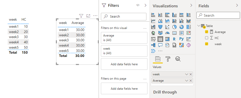The width and height of the screenshot is (241, 98).
Task: Open Focus mode for the selected table
Action: 88,16
